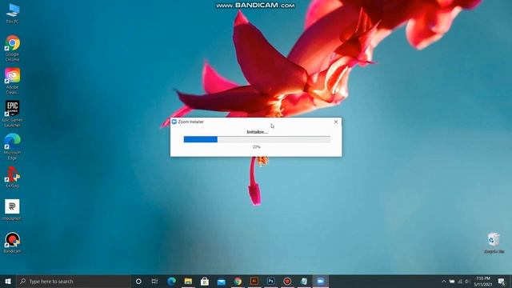Open Mail app from taskbar
512x288 pixels.
click(x=222, y=281)
